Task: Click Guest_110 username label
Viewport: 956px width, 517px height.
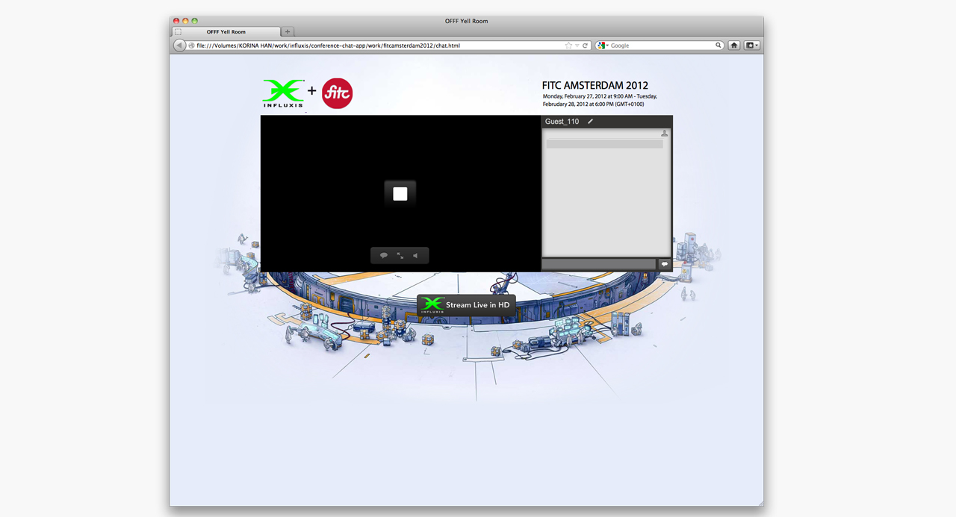Action: [562, 122]
